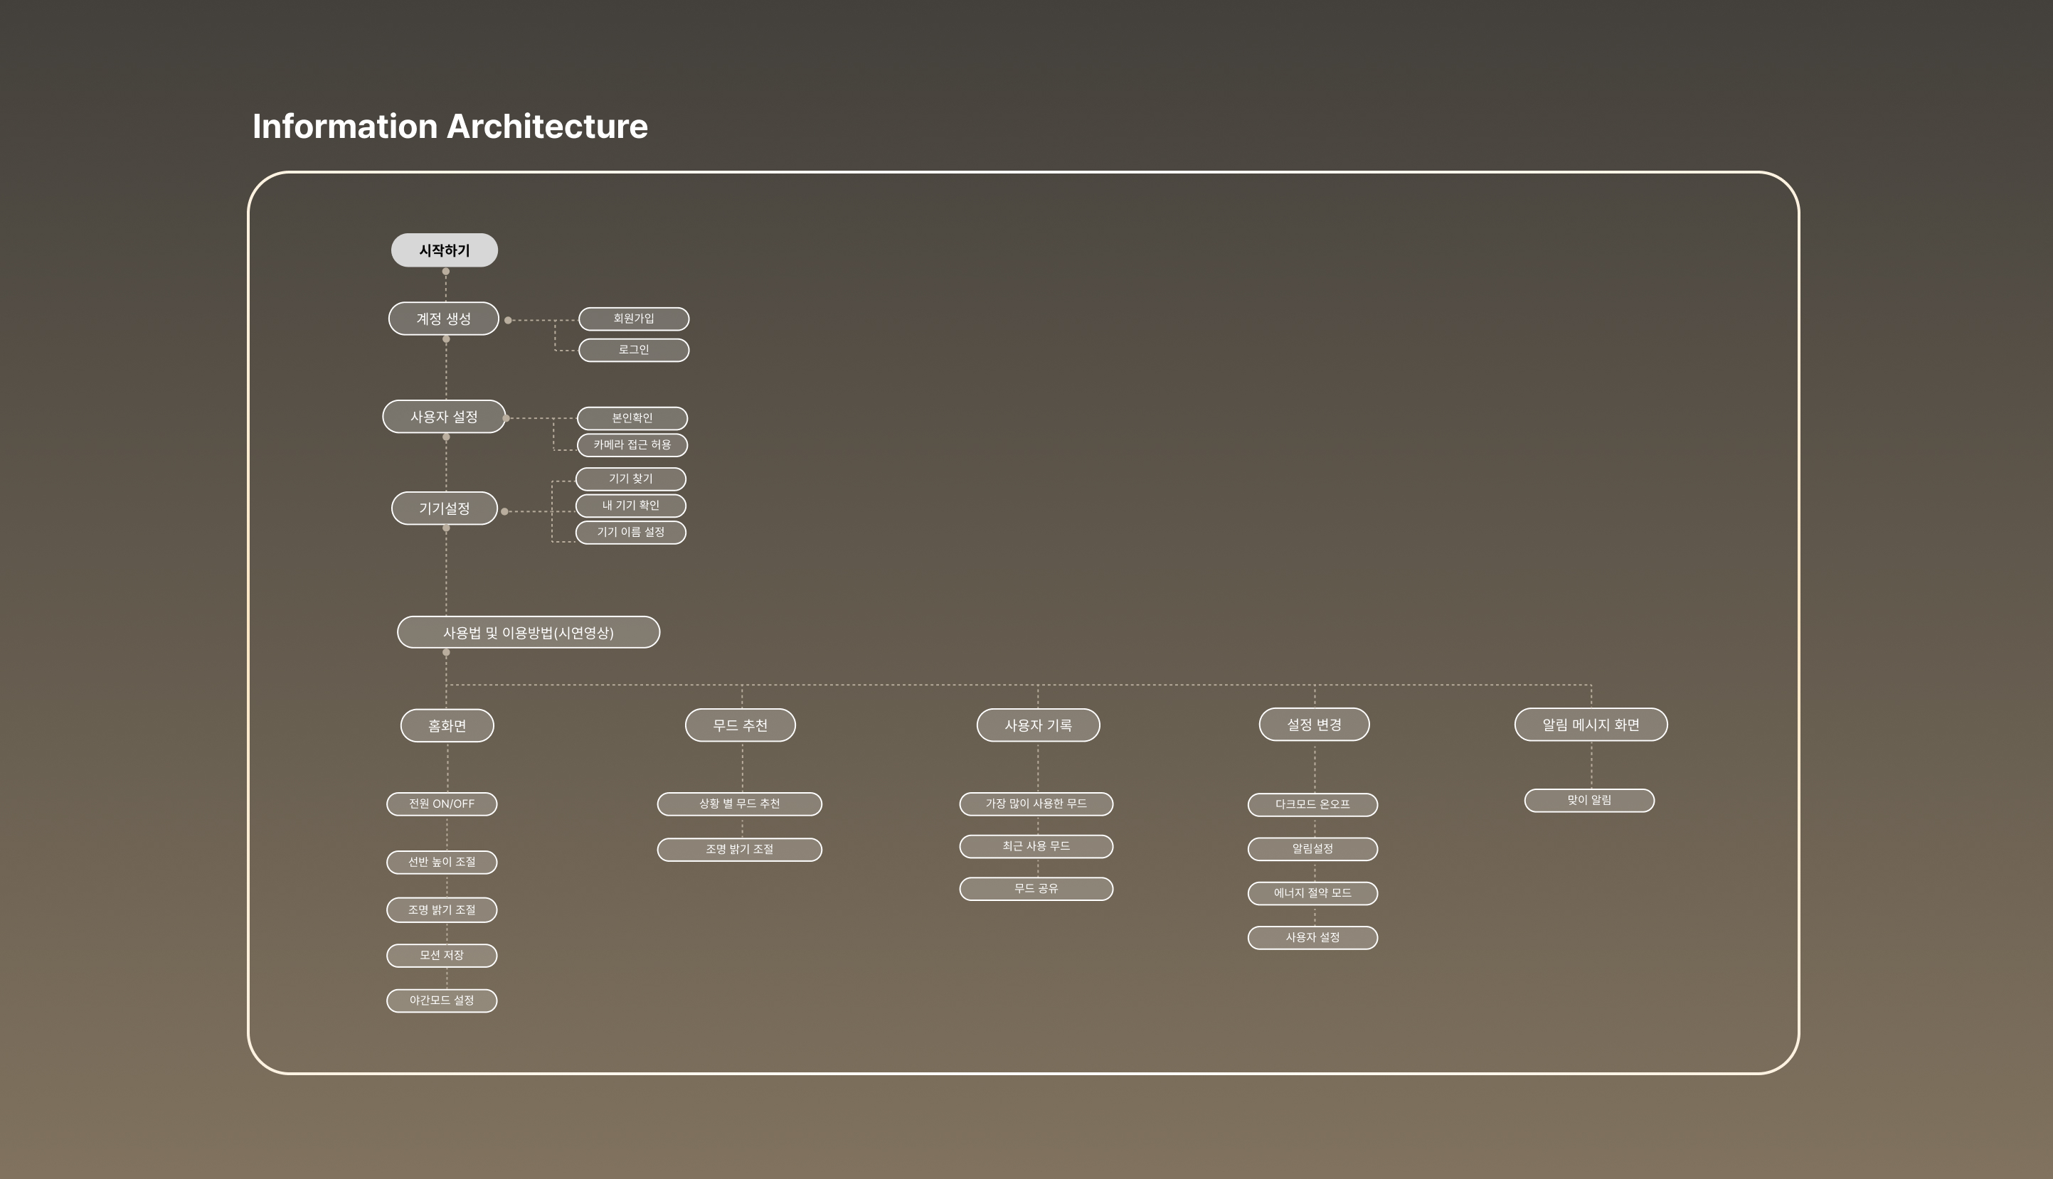Select 조명 밝기 조절 under 무드 추천

(x=739, y=850)
